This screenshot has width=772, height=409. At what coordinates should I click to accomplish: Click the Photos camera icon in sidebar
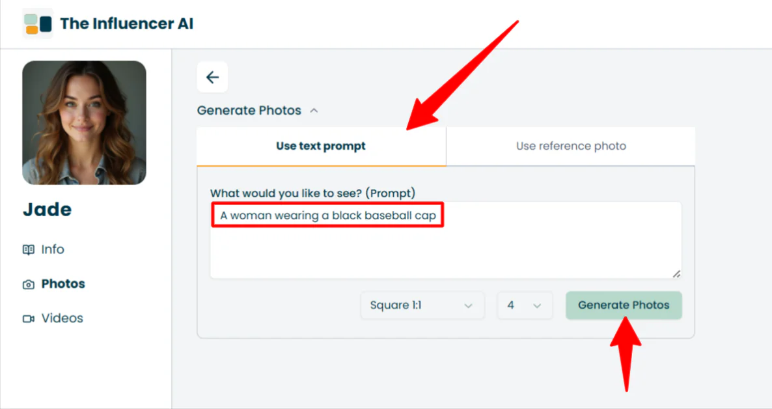point(29,285)
